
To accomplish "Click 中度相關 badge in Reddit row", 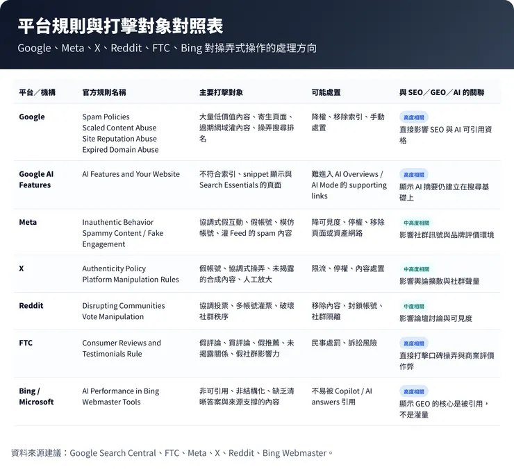I will (x=414, y=306).
